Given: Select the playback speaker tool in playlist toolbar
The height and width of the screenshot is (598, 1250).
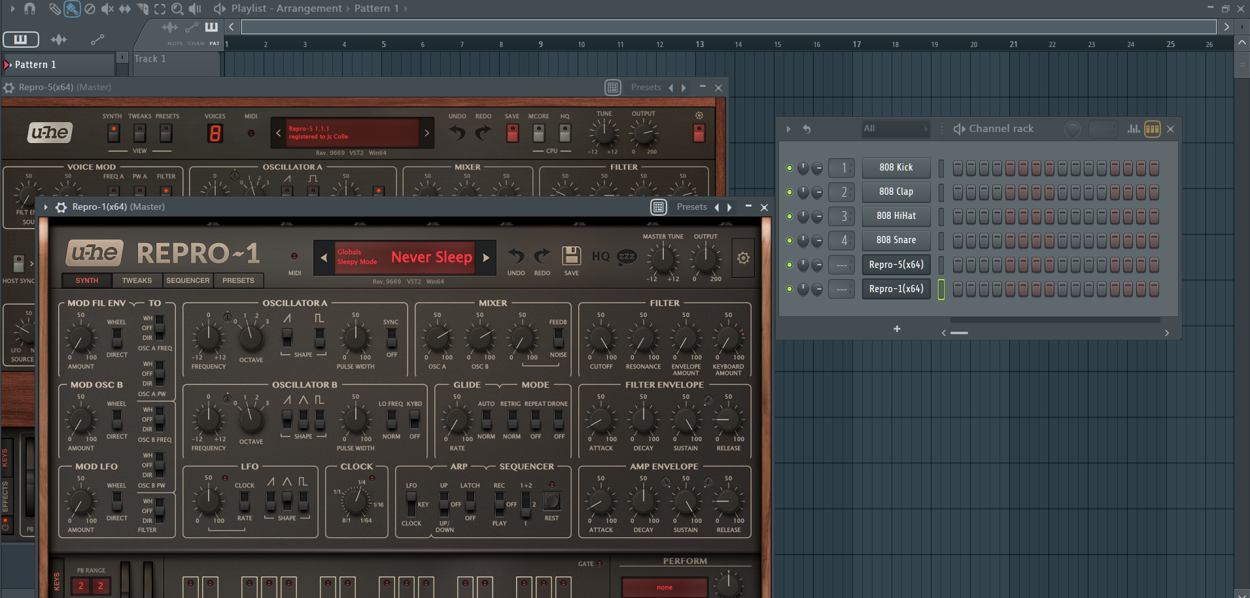Looking at the screenshot, I should click(x=195, y=8).
